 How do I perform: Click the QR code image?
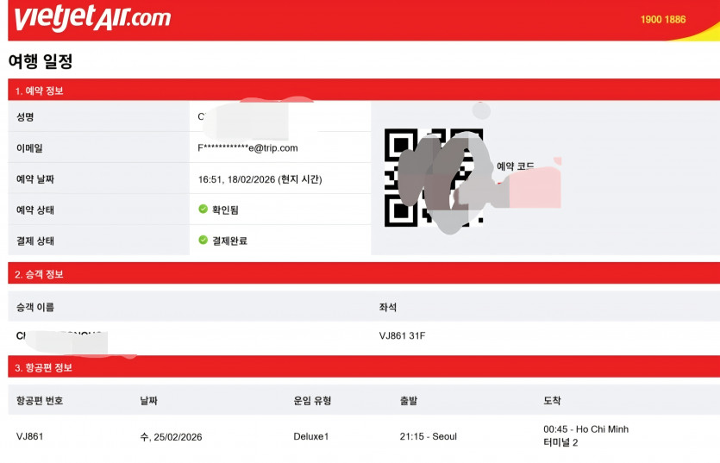point(434,178)
